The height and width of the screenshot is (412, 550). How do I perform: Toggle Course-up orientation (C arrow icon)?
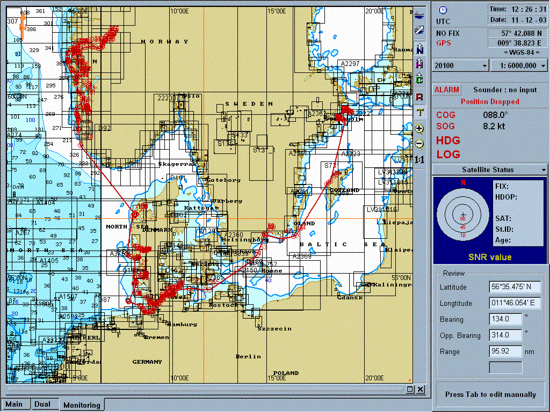click(419, 79)
